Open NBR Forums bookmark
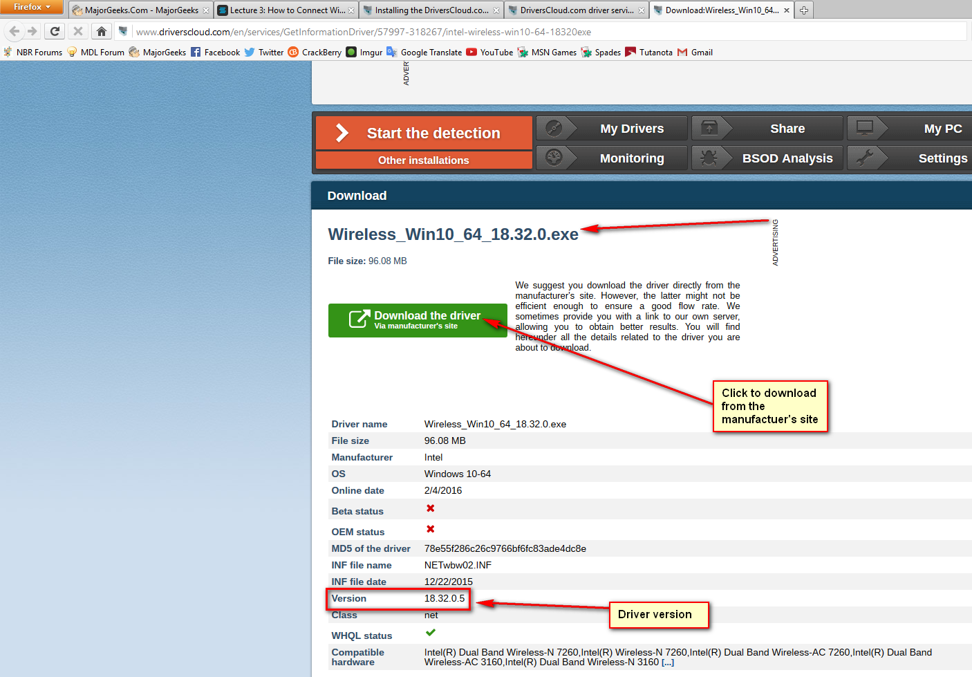Screen dimensions: 972x677 point(32,52)
